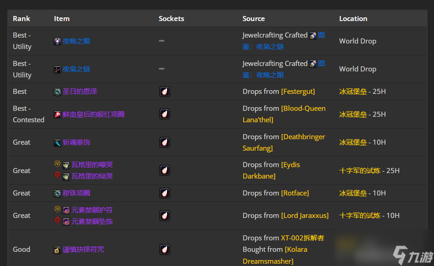Click the 鲜血皇后的殷红项圈 red gem icon

pyautogui.click(x=57, y=114)
